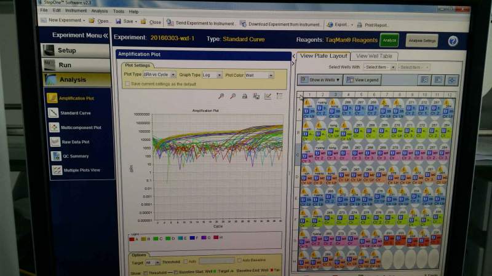Switch to the View Well Table tab
The height and width of the screenshot is (276, 492).
click(374, 56)
